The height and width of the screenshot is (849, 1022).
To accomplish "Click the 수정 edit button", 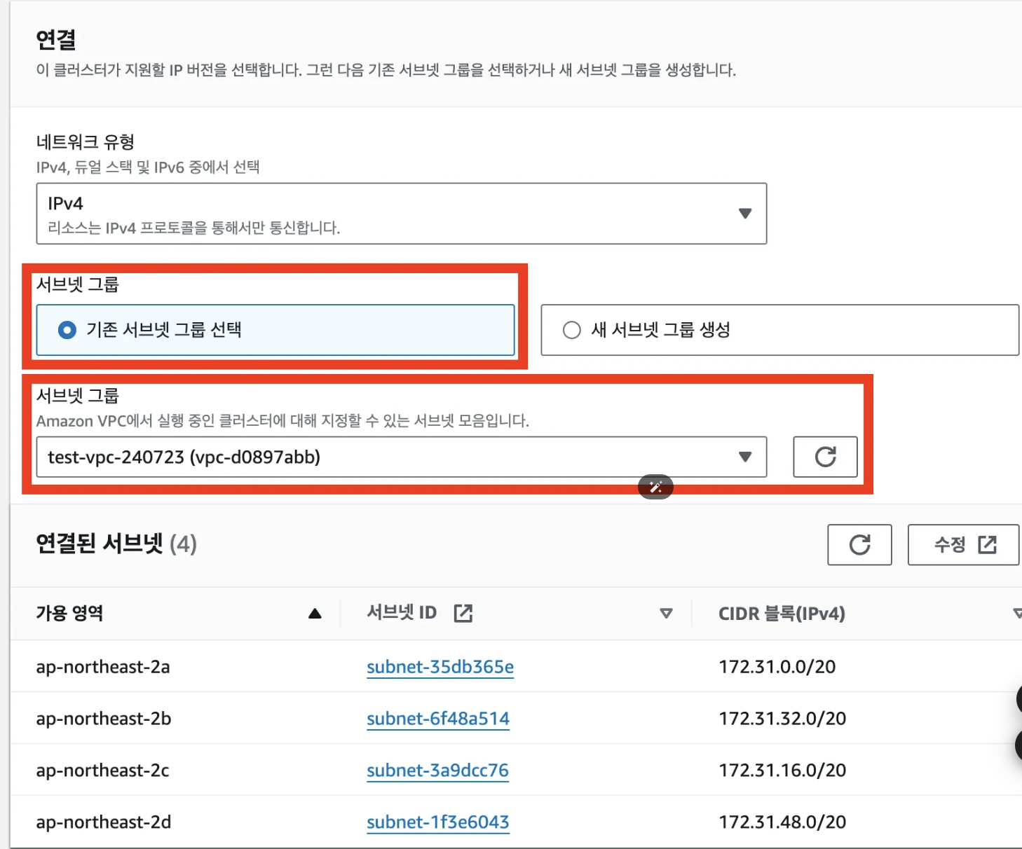I will click(x=964, y=544).
